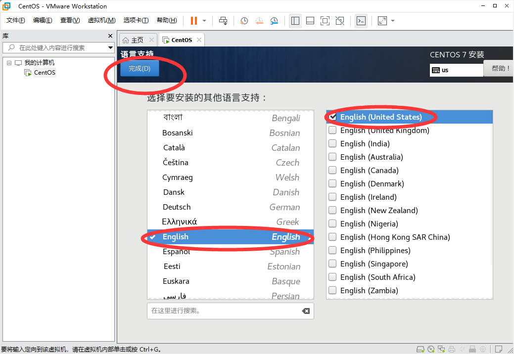
Task: Click the unity mode icon
Action: click(340, 21)
